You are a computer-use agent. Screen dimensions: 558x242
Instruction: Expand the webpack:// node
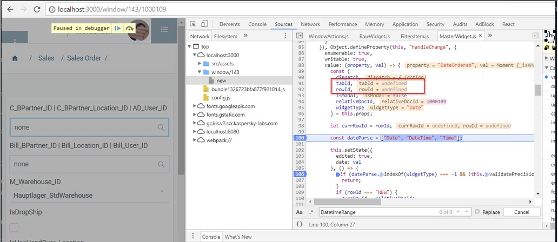point(195,140)
